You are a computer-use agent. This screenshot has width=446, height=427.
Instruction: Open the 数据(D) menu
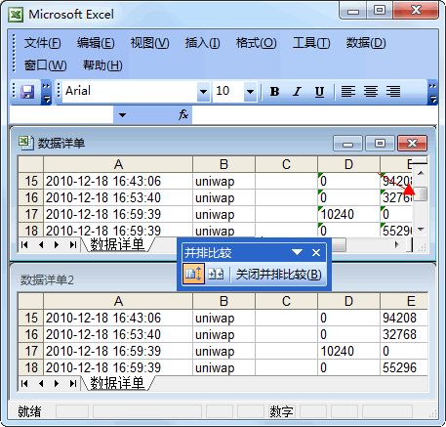(x=366, y=43)
